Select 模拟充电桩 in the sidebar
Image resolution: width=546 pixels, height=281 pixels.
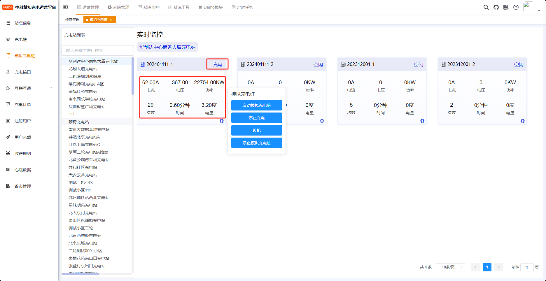(29, 56)
